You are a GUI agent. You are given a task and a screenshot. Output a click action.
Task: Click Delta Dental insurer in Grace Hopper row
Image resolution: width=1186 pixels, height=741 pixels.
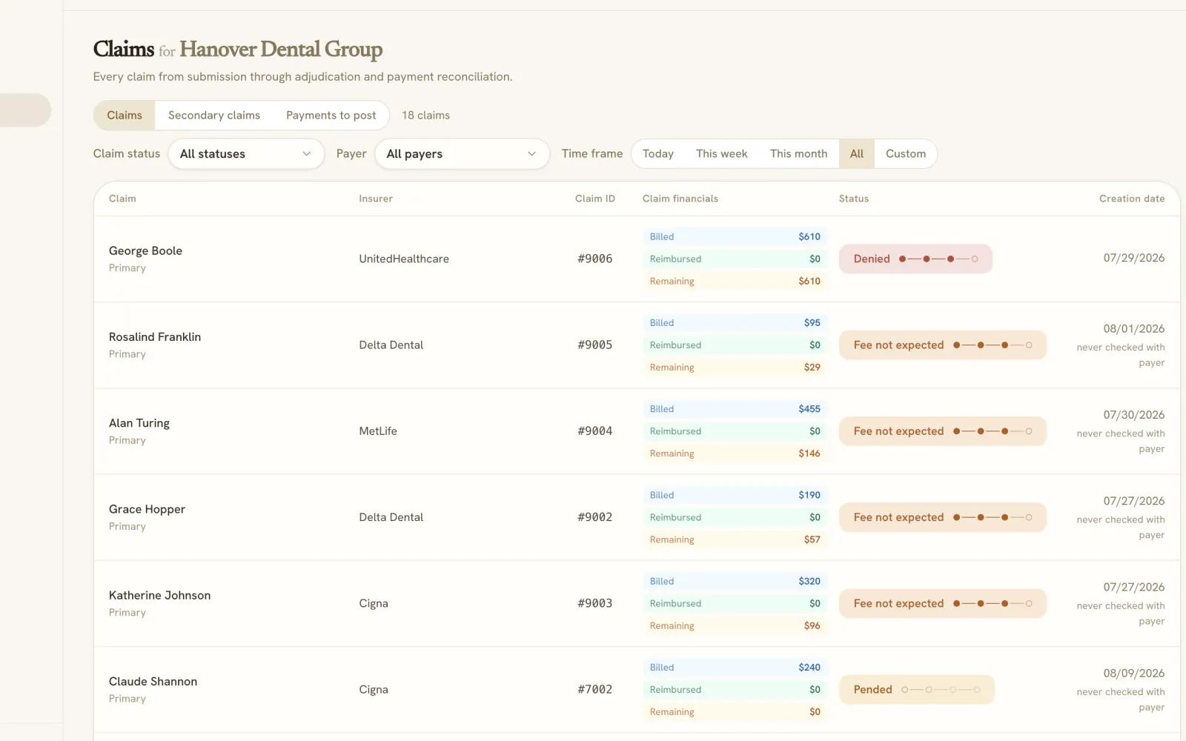point(391,517)
